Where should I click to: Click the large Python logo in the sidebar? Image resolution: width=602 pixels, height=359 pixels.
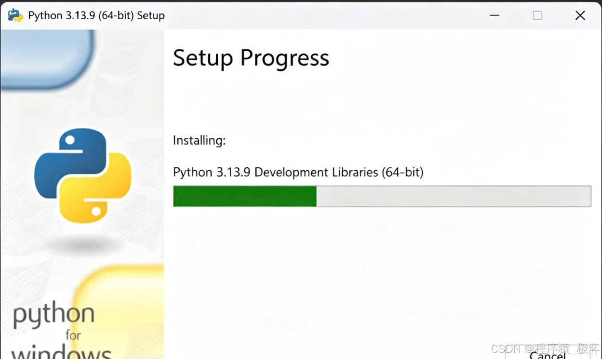[83, 175]
